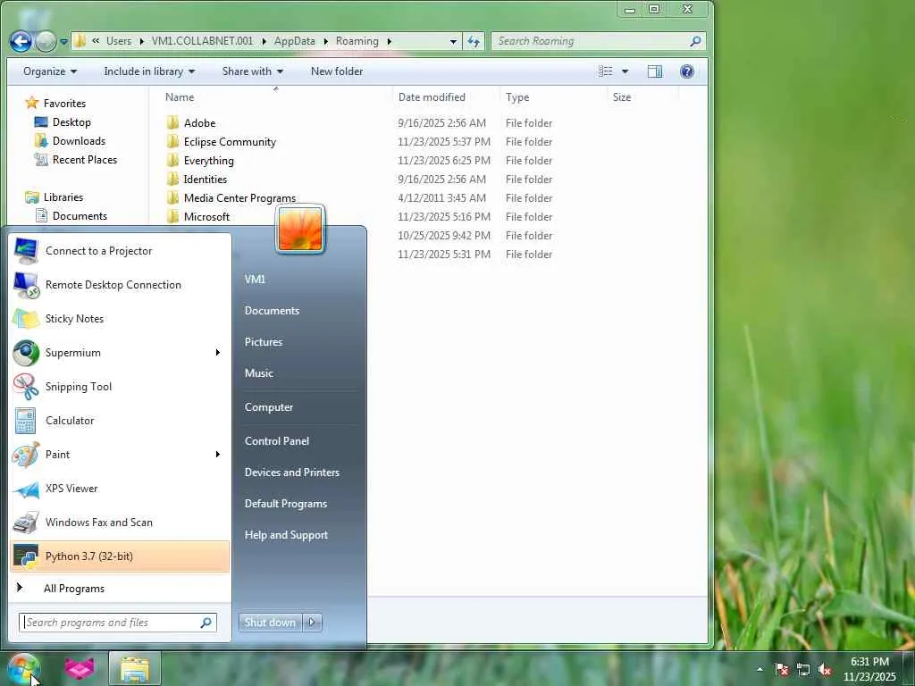Switch to Explorer window taskbar button

135,668
